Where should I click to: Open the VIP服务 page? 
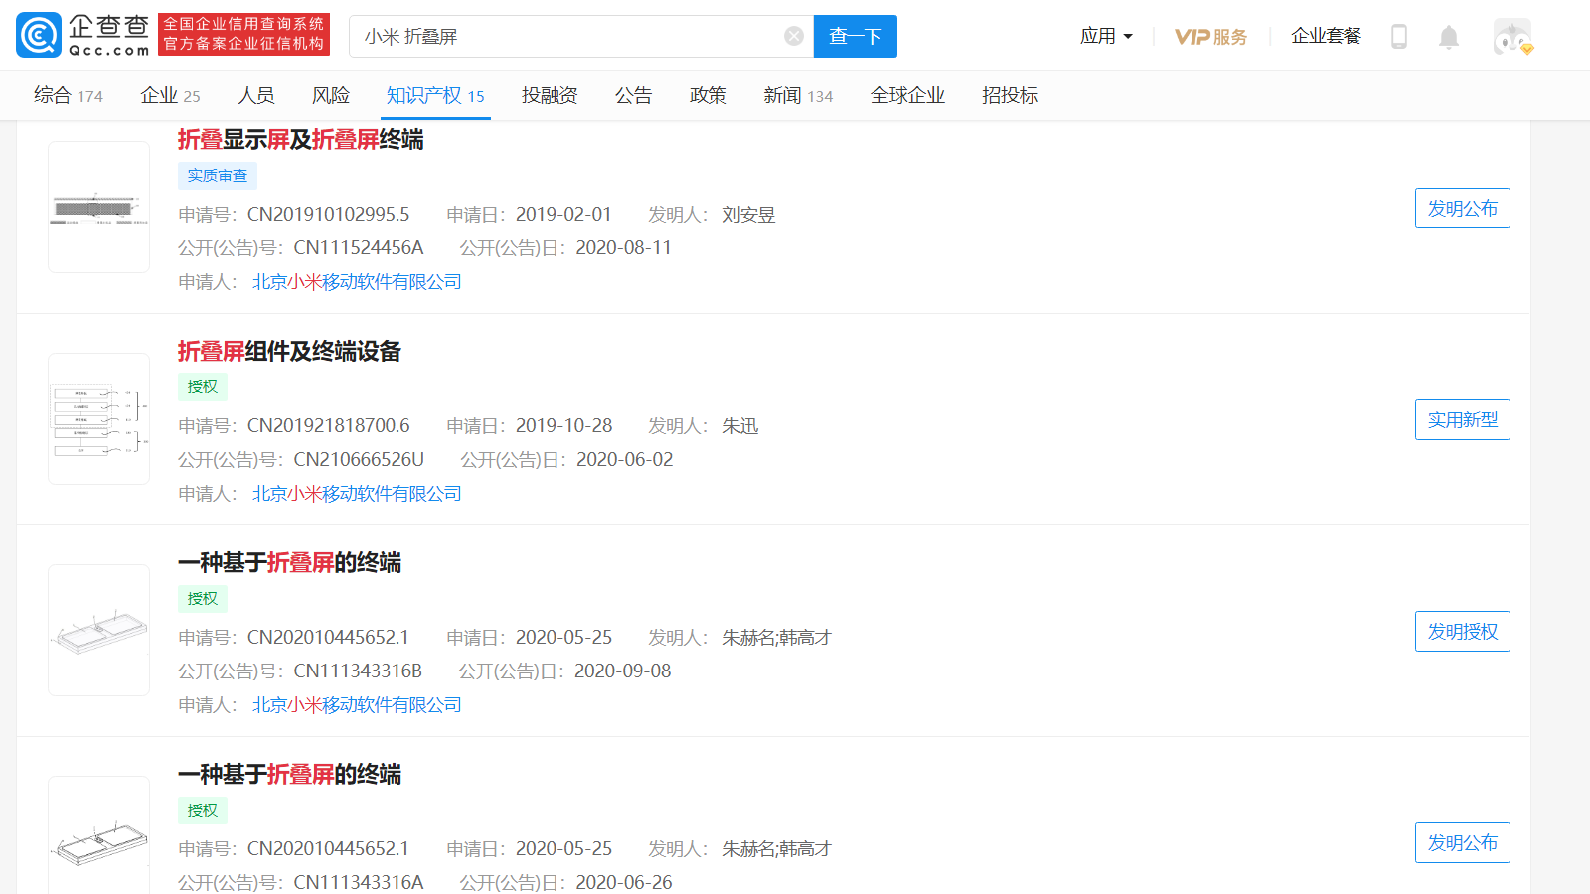1210,37
